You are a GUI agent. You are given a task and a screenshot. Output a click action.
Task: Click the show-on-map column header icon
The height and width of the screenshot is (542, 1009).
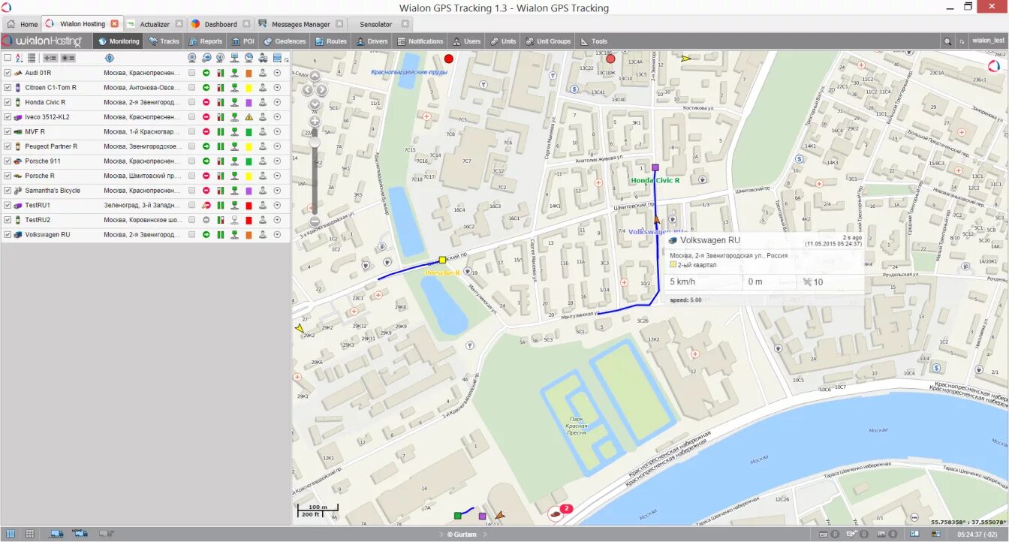coord(109,58)
